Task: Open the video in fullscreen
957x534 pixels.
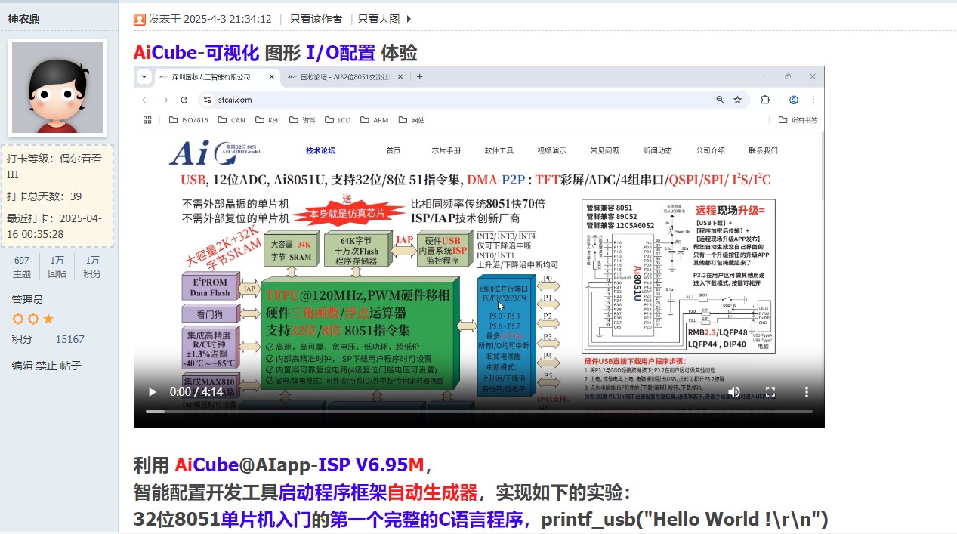Action: tap(770, 392)
